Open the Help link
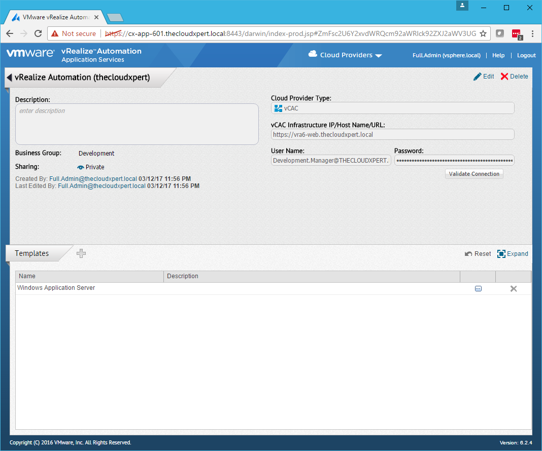The height and width of the screenshot is (451, 542). [498, 55]
